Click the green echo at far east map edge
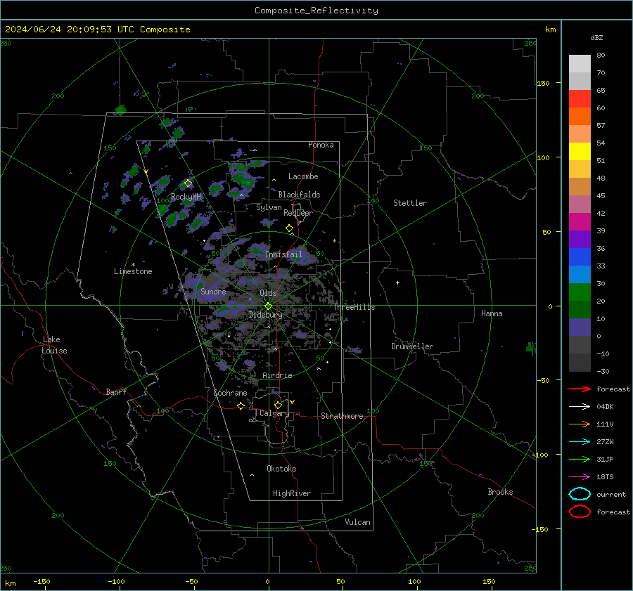 click(x=531, y=348)
